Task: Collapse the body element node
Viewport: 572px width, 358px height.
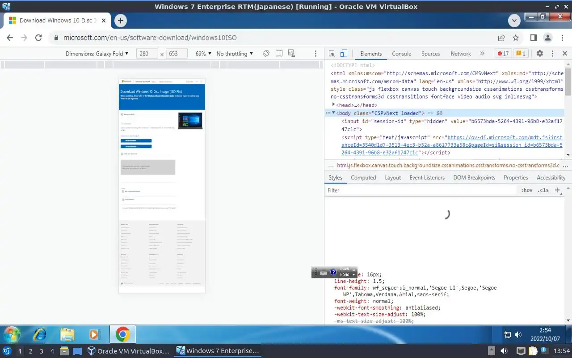Action: click(x=333, y=113)
